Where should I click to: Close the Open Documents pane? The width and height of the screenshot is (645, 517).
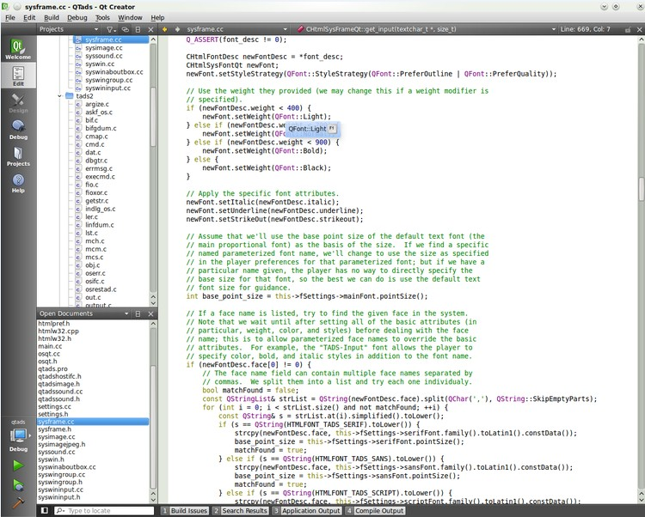click(150, 313)
